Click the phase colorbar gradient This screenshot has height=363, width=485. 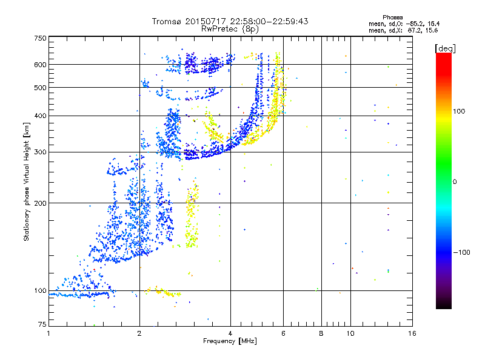[444, 180]
